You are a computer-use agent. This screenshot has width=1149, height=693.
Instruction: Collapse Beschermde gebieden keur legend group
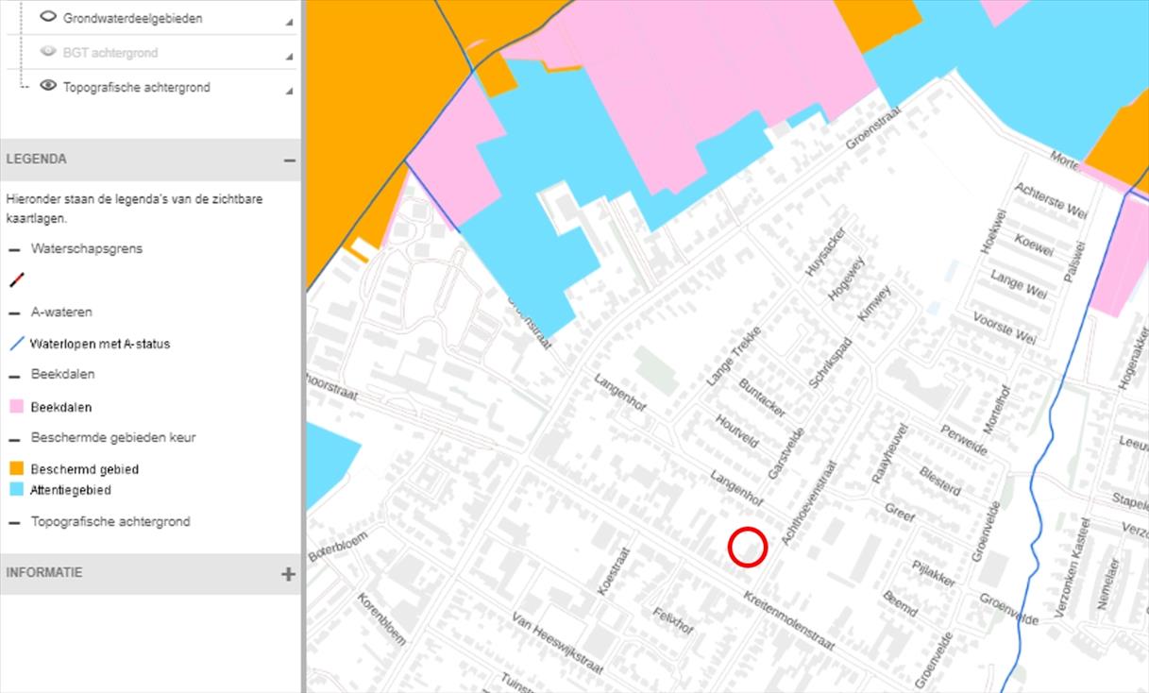[x=14, y=439]
